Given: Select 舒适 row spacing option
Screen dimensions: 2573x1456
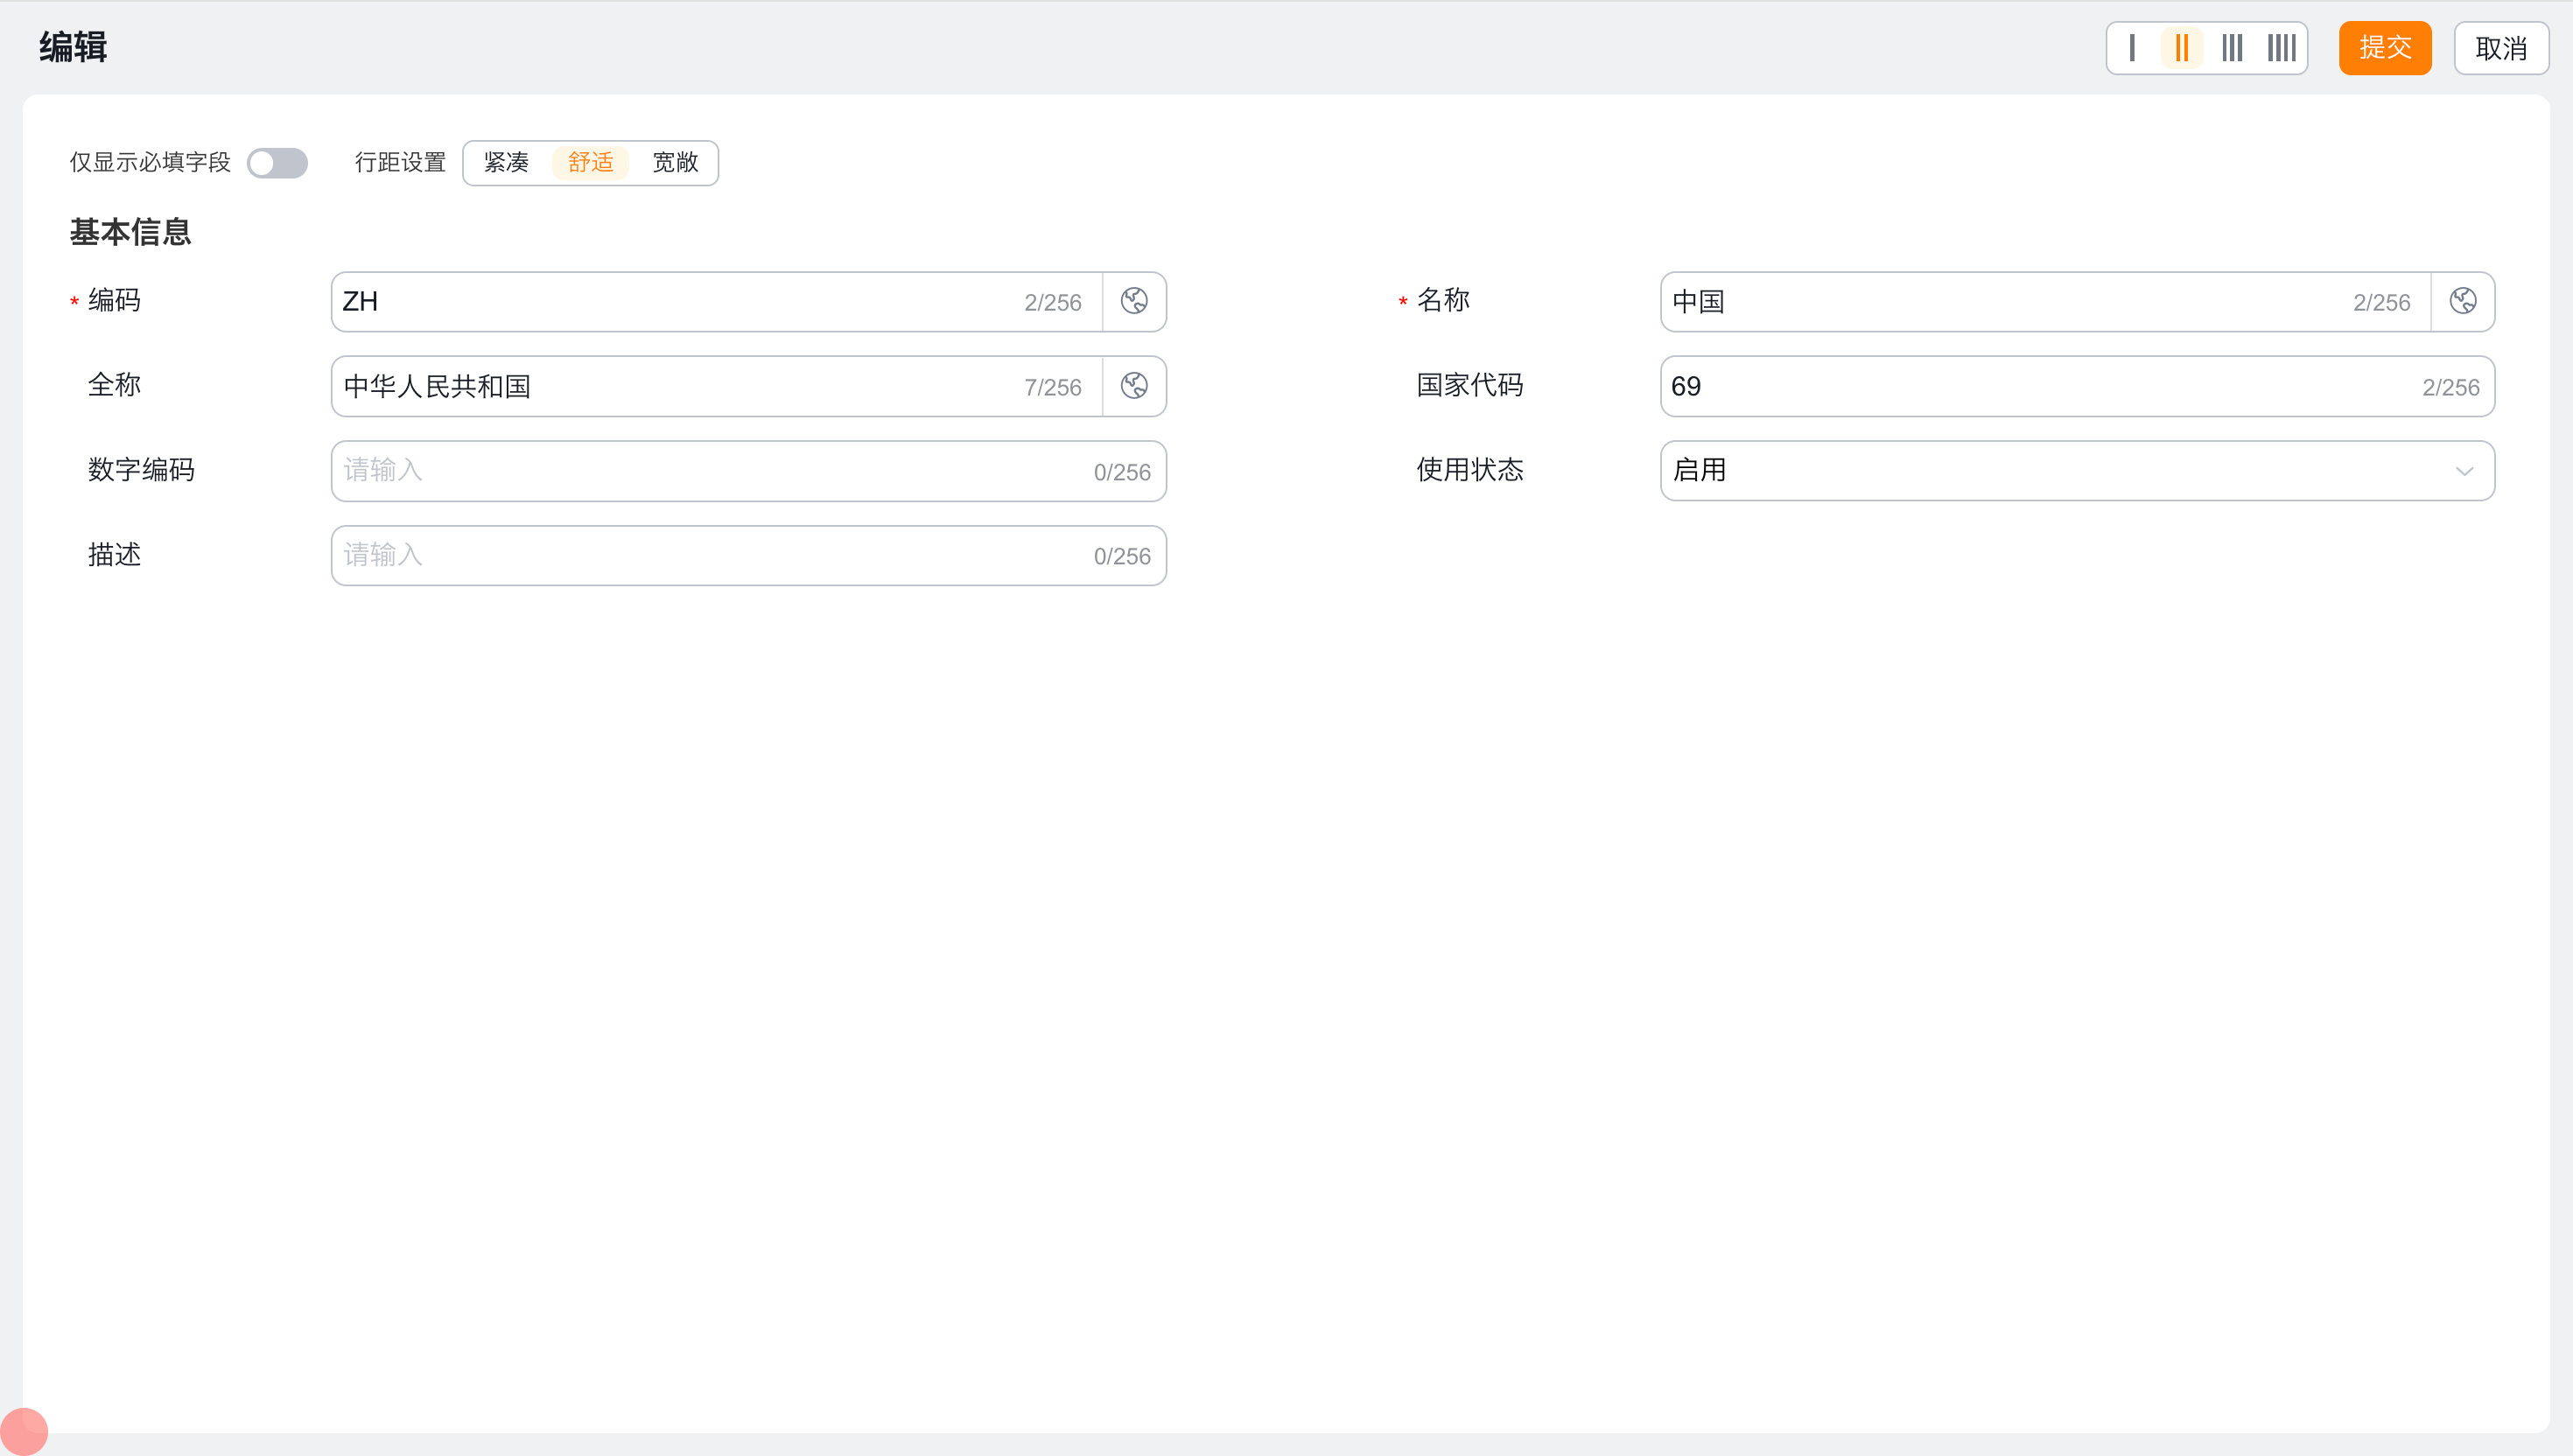Looking at the screenshot, I should (x=590, y=163).
